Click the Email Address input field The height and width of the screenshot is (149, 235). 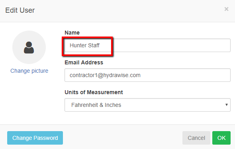147,75
